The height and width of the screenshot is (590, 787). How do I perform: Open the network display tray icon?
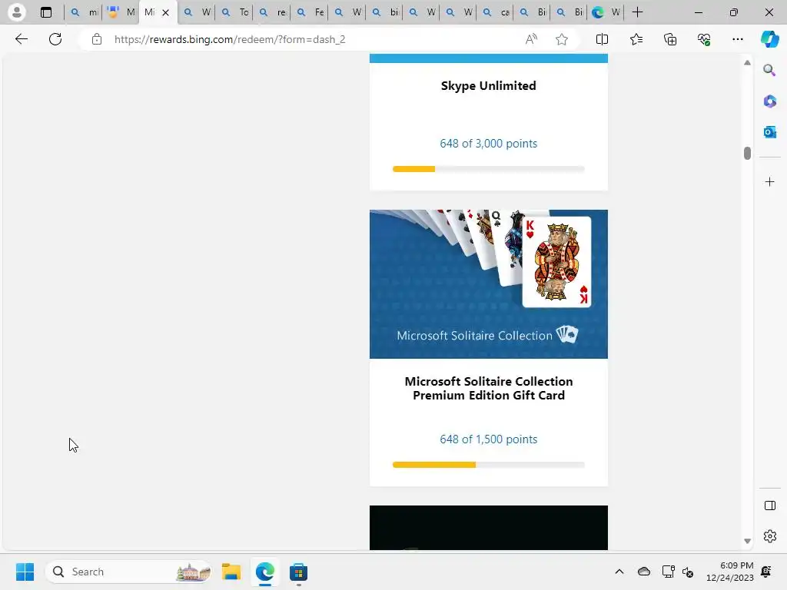[x=668, y=572]
